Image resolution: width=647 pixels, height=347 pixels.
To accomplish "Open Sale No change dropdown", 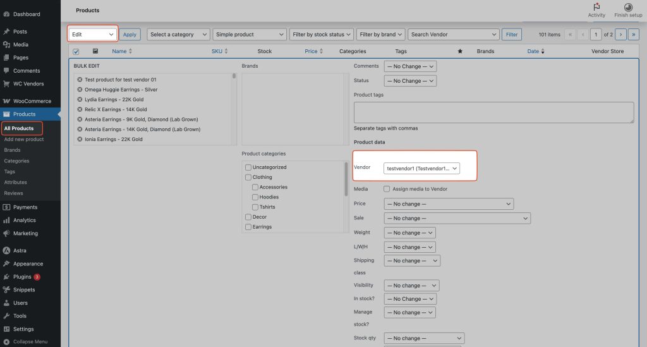I will 457,218.
